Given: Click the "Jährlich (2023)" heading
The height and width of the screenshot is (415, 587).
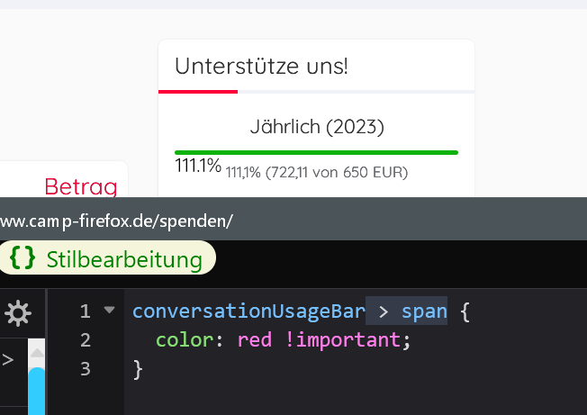Looking at the screenshot, I should point(316,127).
